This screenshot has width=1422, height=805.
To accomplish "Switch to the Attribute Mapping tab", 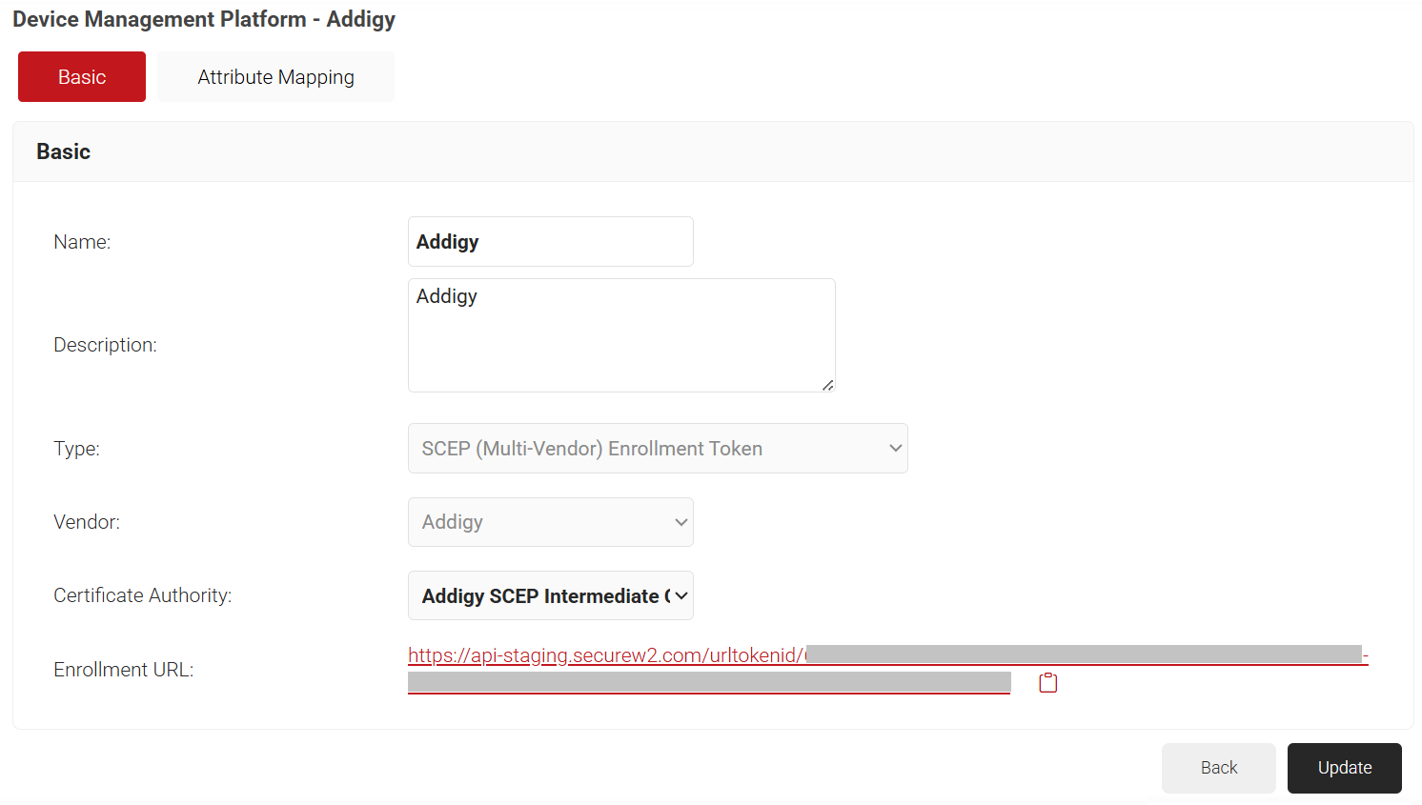I will point(275,77).
